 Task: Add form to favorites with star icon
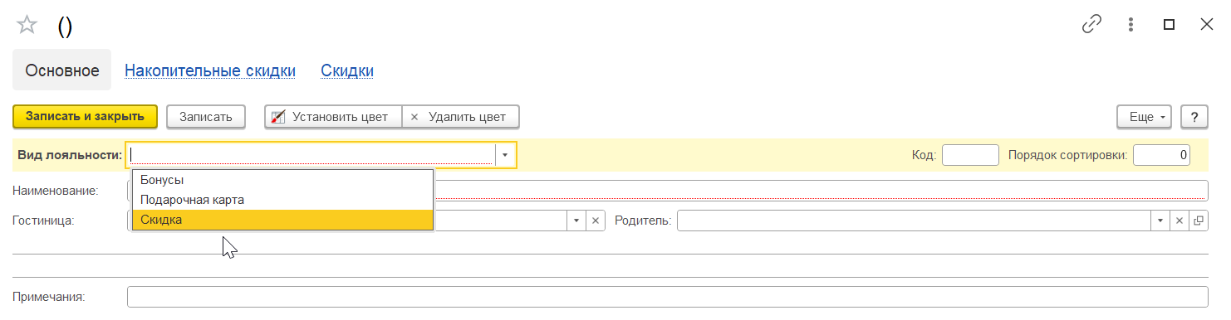pos(27,24)
